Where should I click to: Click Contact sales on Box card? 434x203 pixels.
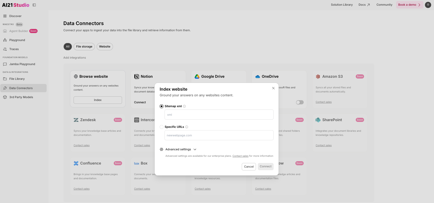tap(142, 189)
